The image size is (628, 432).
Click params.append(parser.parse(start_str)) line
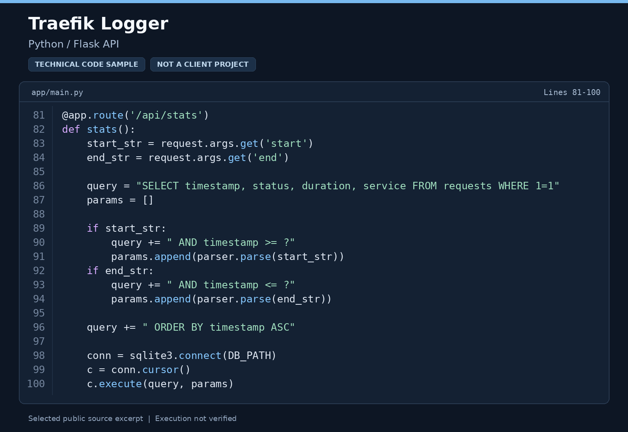[228, 256]
